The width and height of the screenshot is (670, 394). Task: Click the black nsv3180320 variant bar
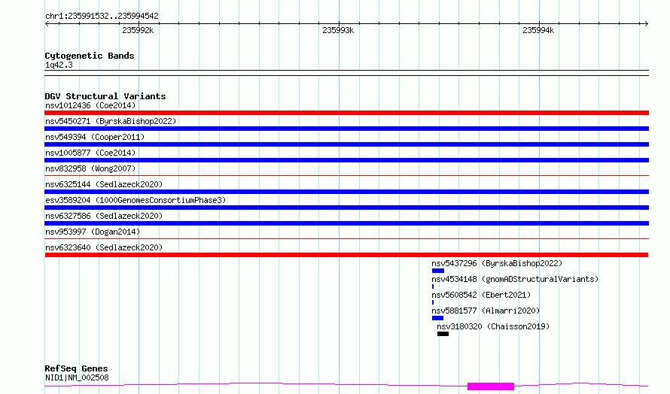coord(443,334)
